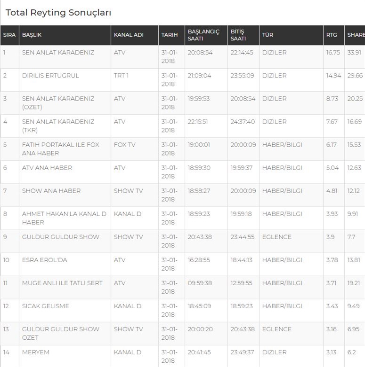Screen dimensions: 365x367
Task: Click the 16.75 RTG value
Action: (333, 53)
